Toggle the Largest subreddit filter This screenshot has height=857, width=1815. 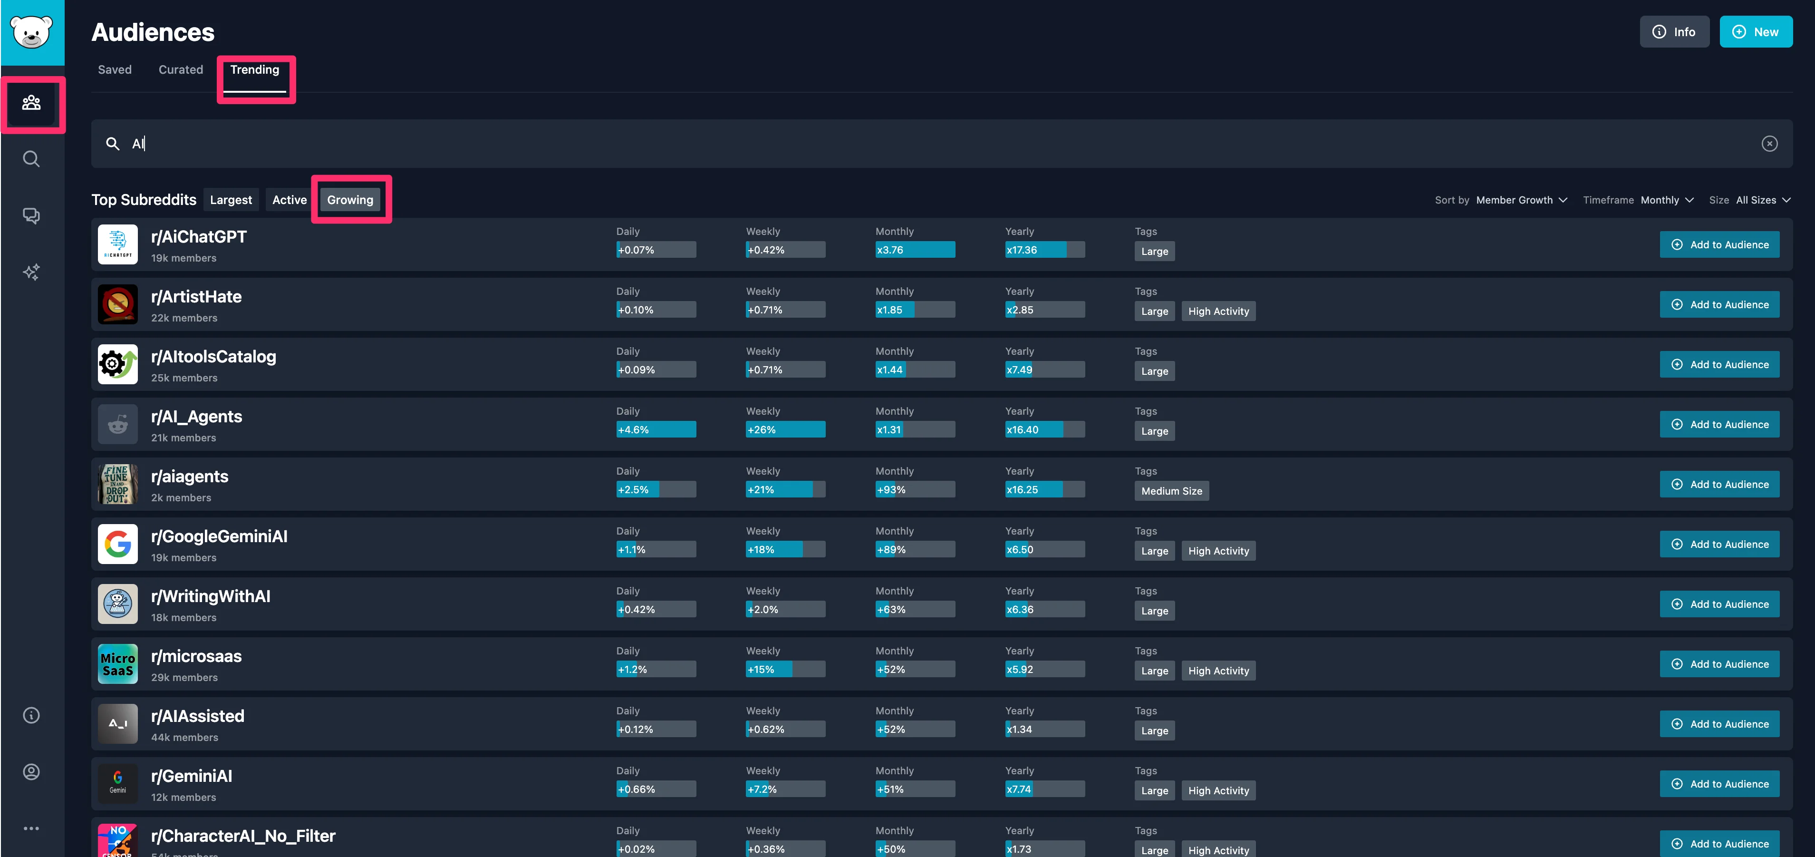[x=231, y=200]
